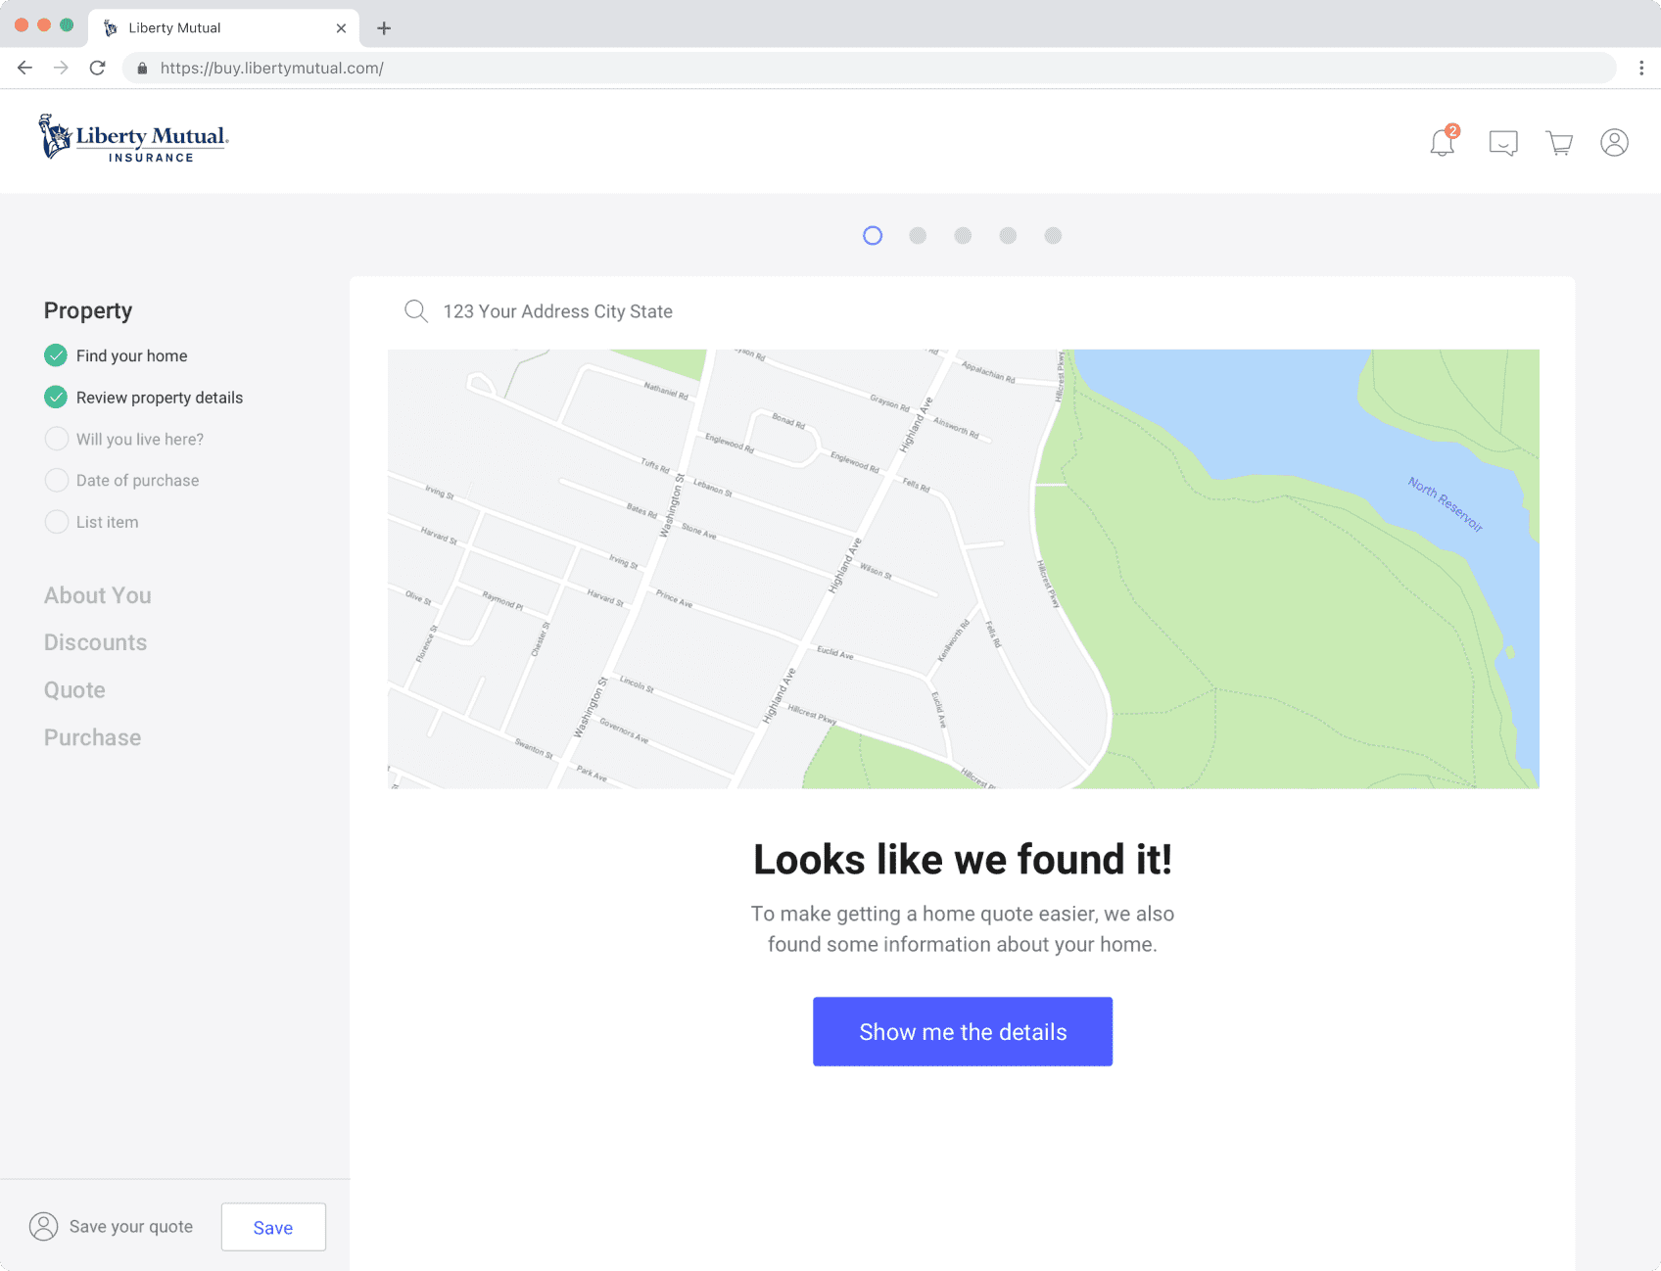The image size is (1661, 1271).
Task: Open the shopping cart icon
Action: click(1559, 143)
